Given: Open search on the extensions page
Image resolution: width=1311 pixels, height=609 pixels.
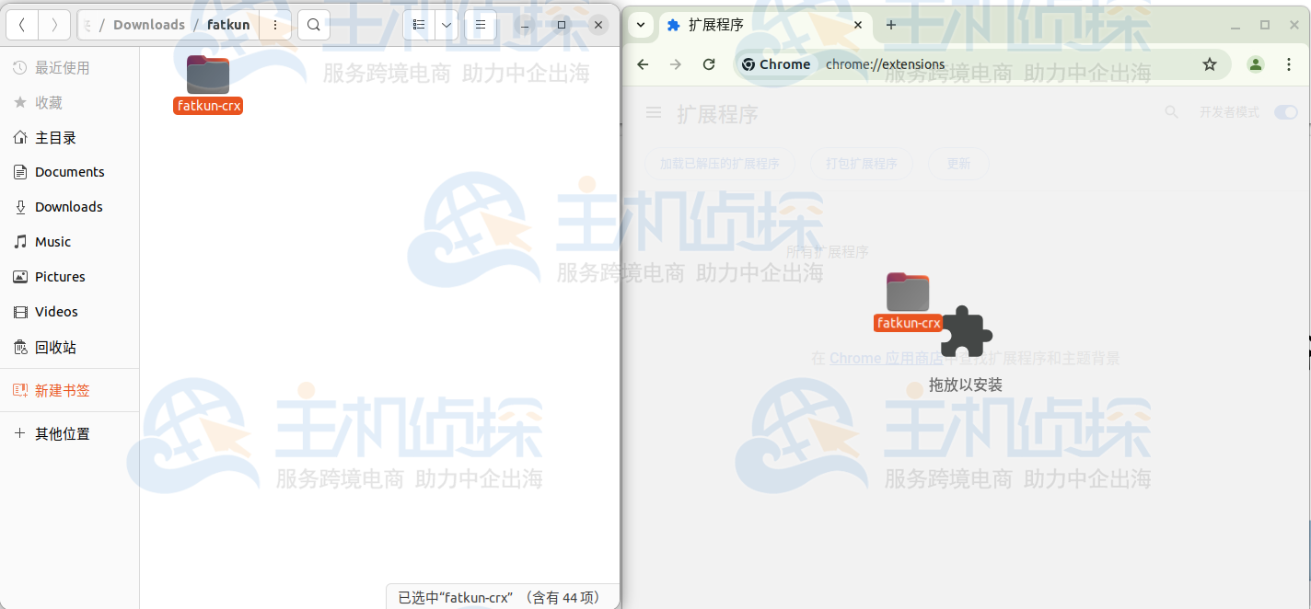Looking at the screenshot, I should 1171,111.
